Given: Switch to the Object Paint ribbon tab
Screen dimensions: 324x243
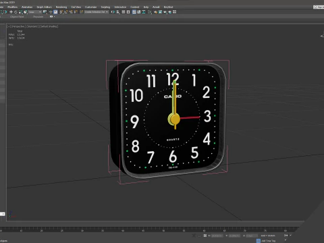Looking at the screenshot, I should (17, 17).
